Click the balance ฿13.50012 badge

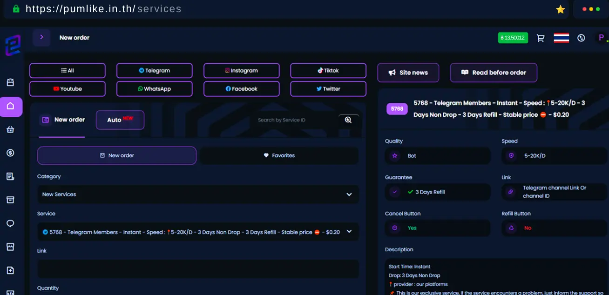coord(513,38)
